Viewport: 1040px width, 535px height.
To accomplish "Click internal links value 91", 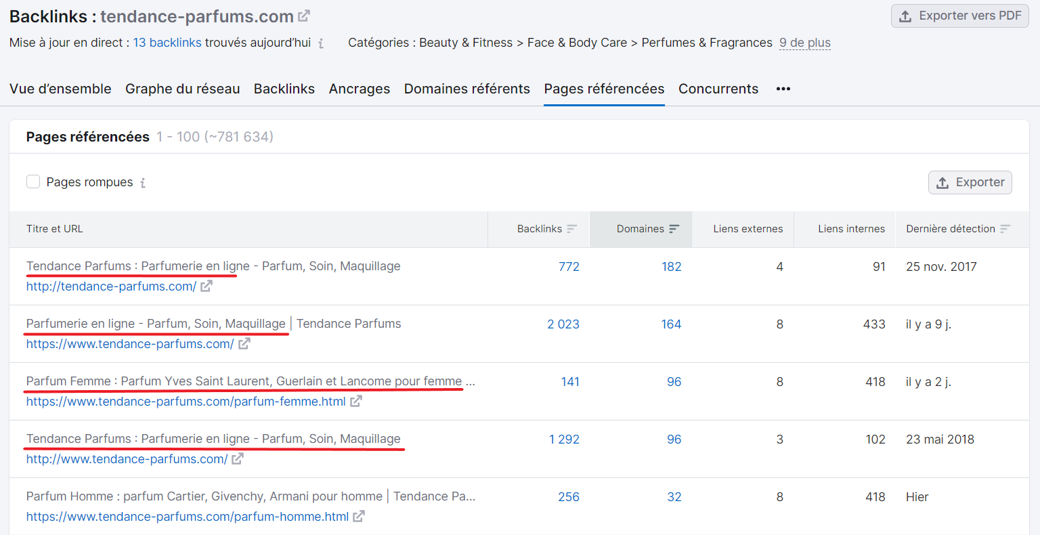I will pos(879,267).
